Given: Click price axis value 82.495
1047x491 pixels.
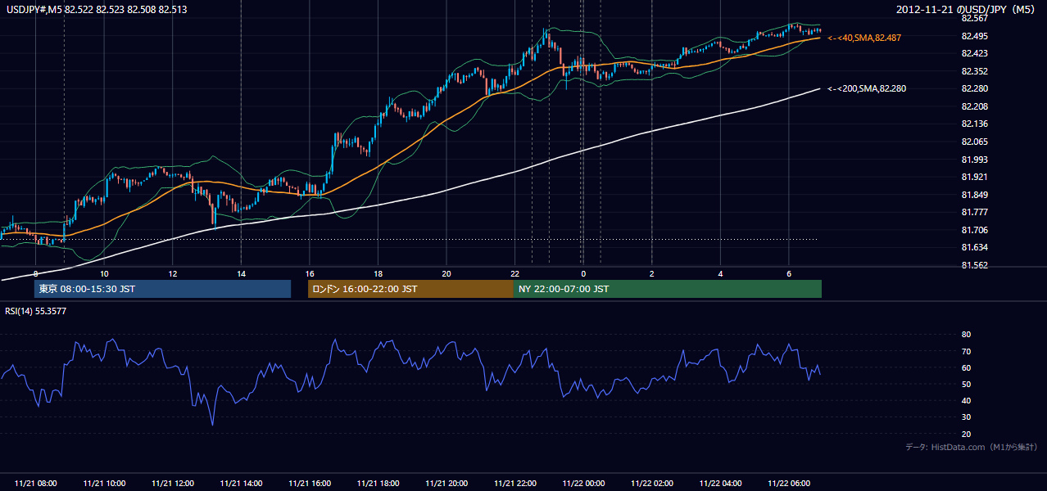Looking at the screenshot, I should click(x=974, y=36).
